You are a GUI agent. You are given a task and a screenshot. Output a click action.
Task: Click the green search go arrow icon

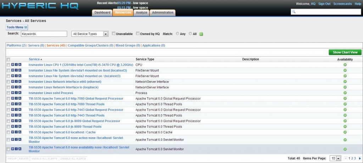pyautogui.click(x=201, y=34)
